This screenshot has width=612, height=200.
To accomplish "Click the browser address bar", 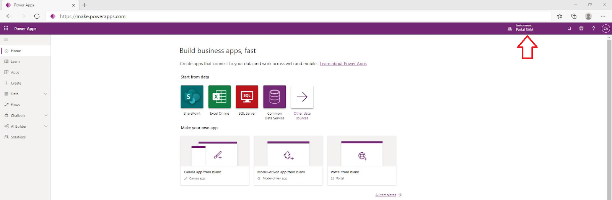I will 298,16.
